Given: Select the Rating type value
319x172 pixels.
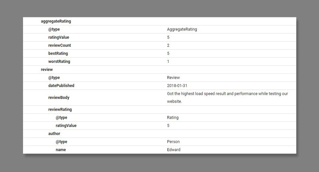Looking at the screenshot, I should coord(173,118).
